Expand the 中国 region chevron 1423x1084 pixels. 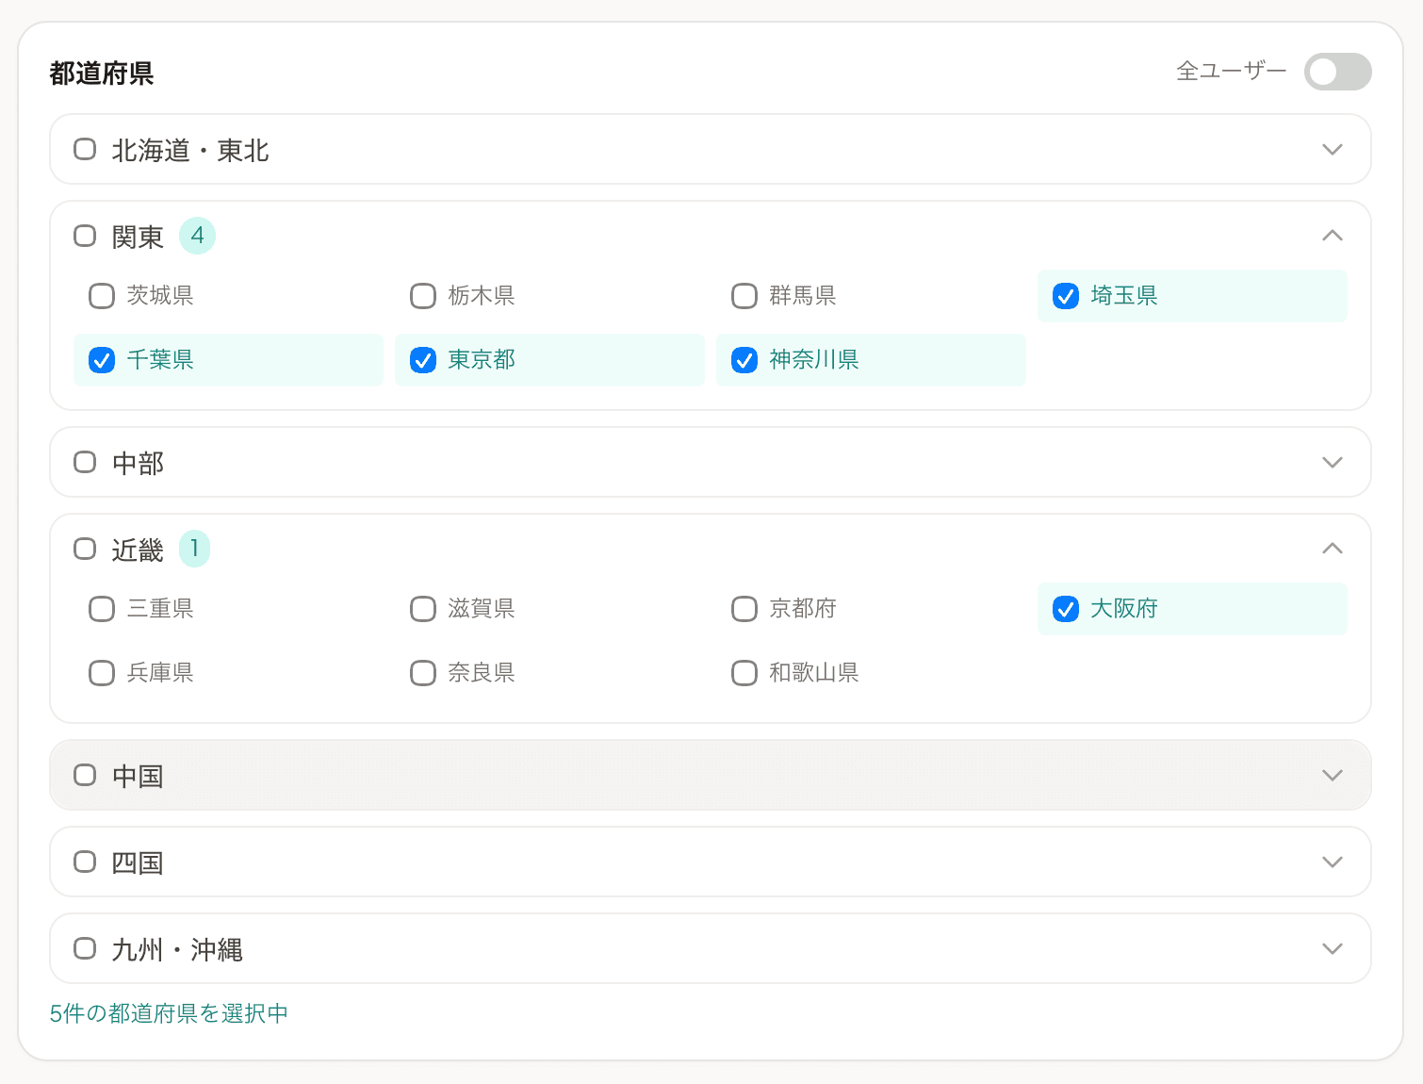[x=1332, y=776]
